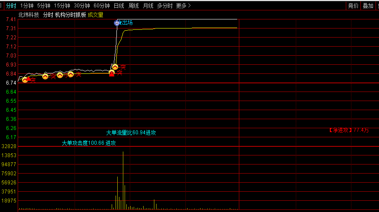Click the 6.84 price axis label
The height and width of the screenshot is (212, 379).
11,74
